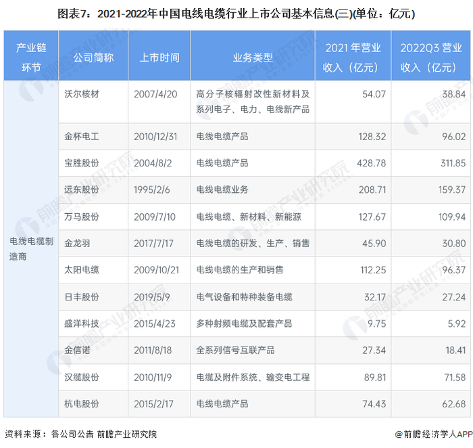Click listing date 2017/7/17
The width and height of the screenshot is (473, 448).
tap(153, 243)
